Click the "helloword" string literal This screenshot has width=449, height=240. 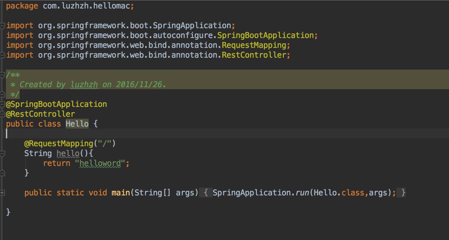pyautogui.click(x=100, y=163)
